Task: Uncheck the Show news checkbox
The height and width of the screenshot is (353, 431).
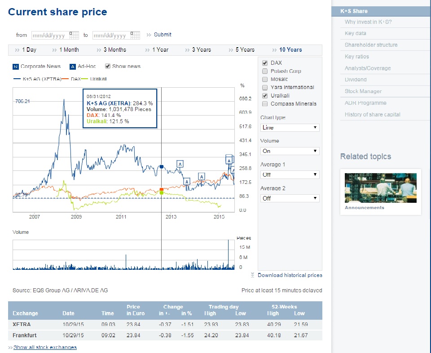Action: tap(108, 66)
